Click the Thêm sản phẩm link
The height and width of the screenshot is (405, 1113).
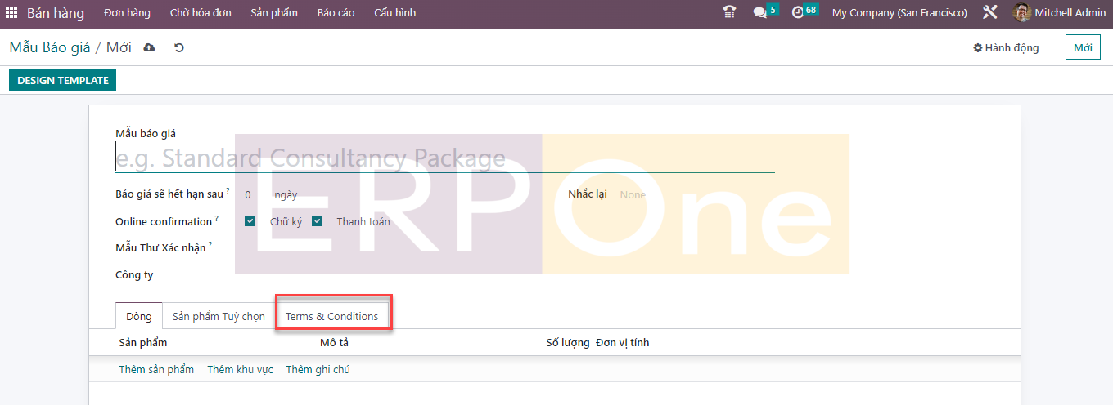(x=156, y=370)
